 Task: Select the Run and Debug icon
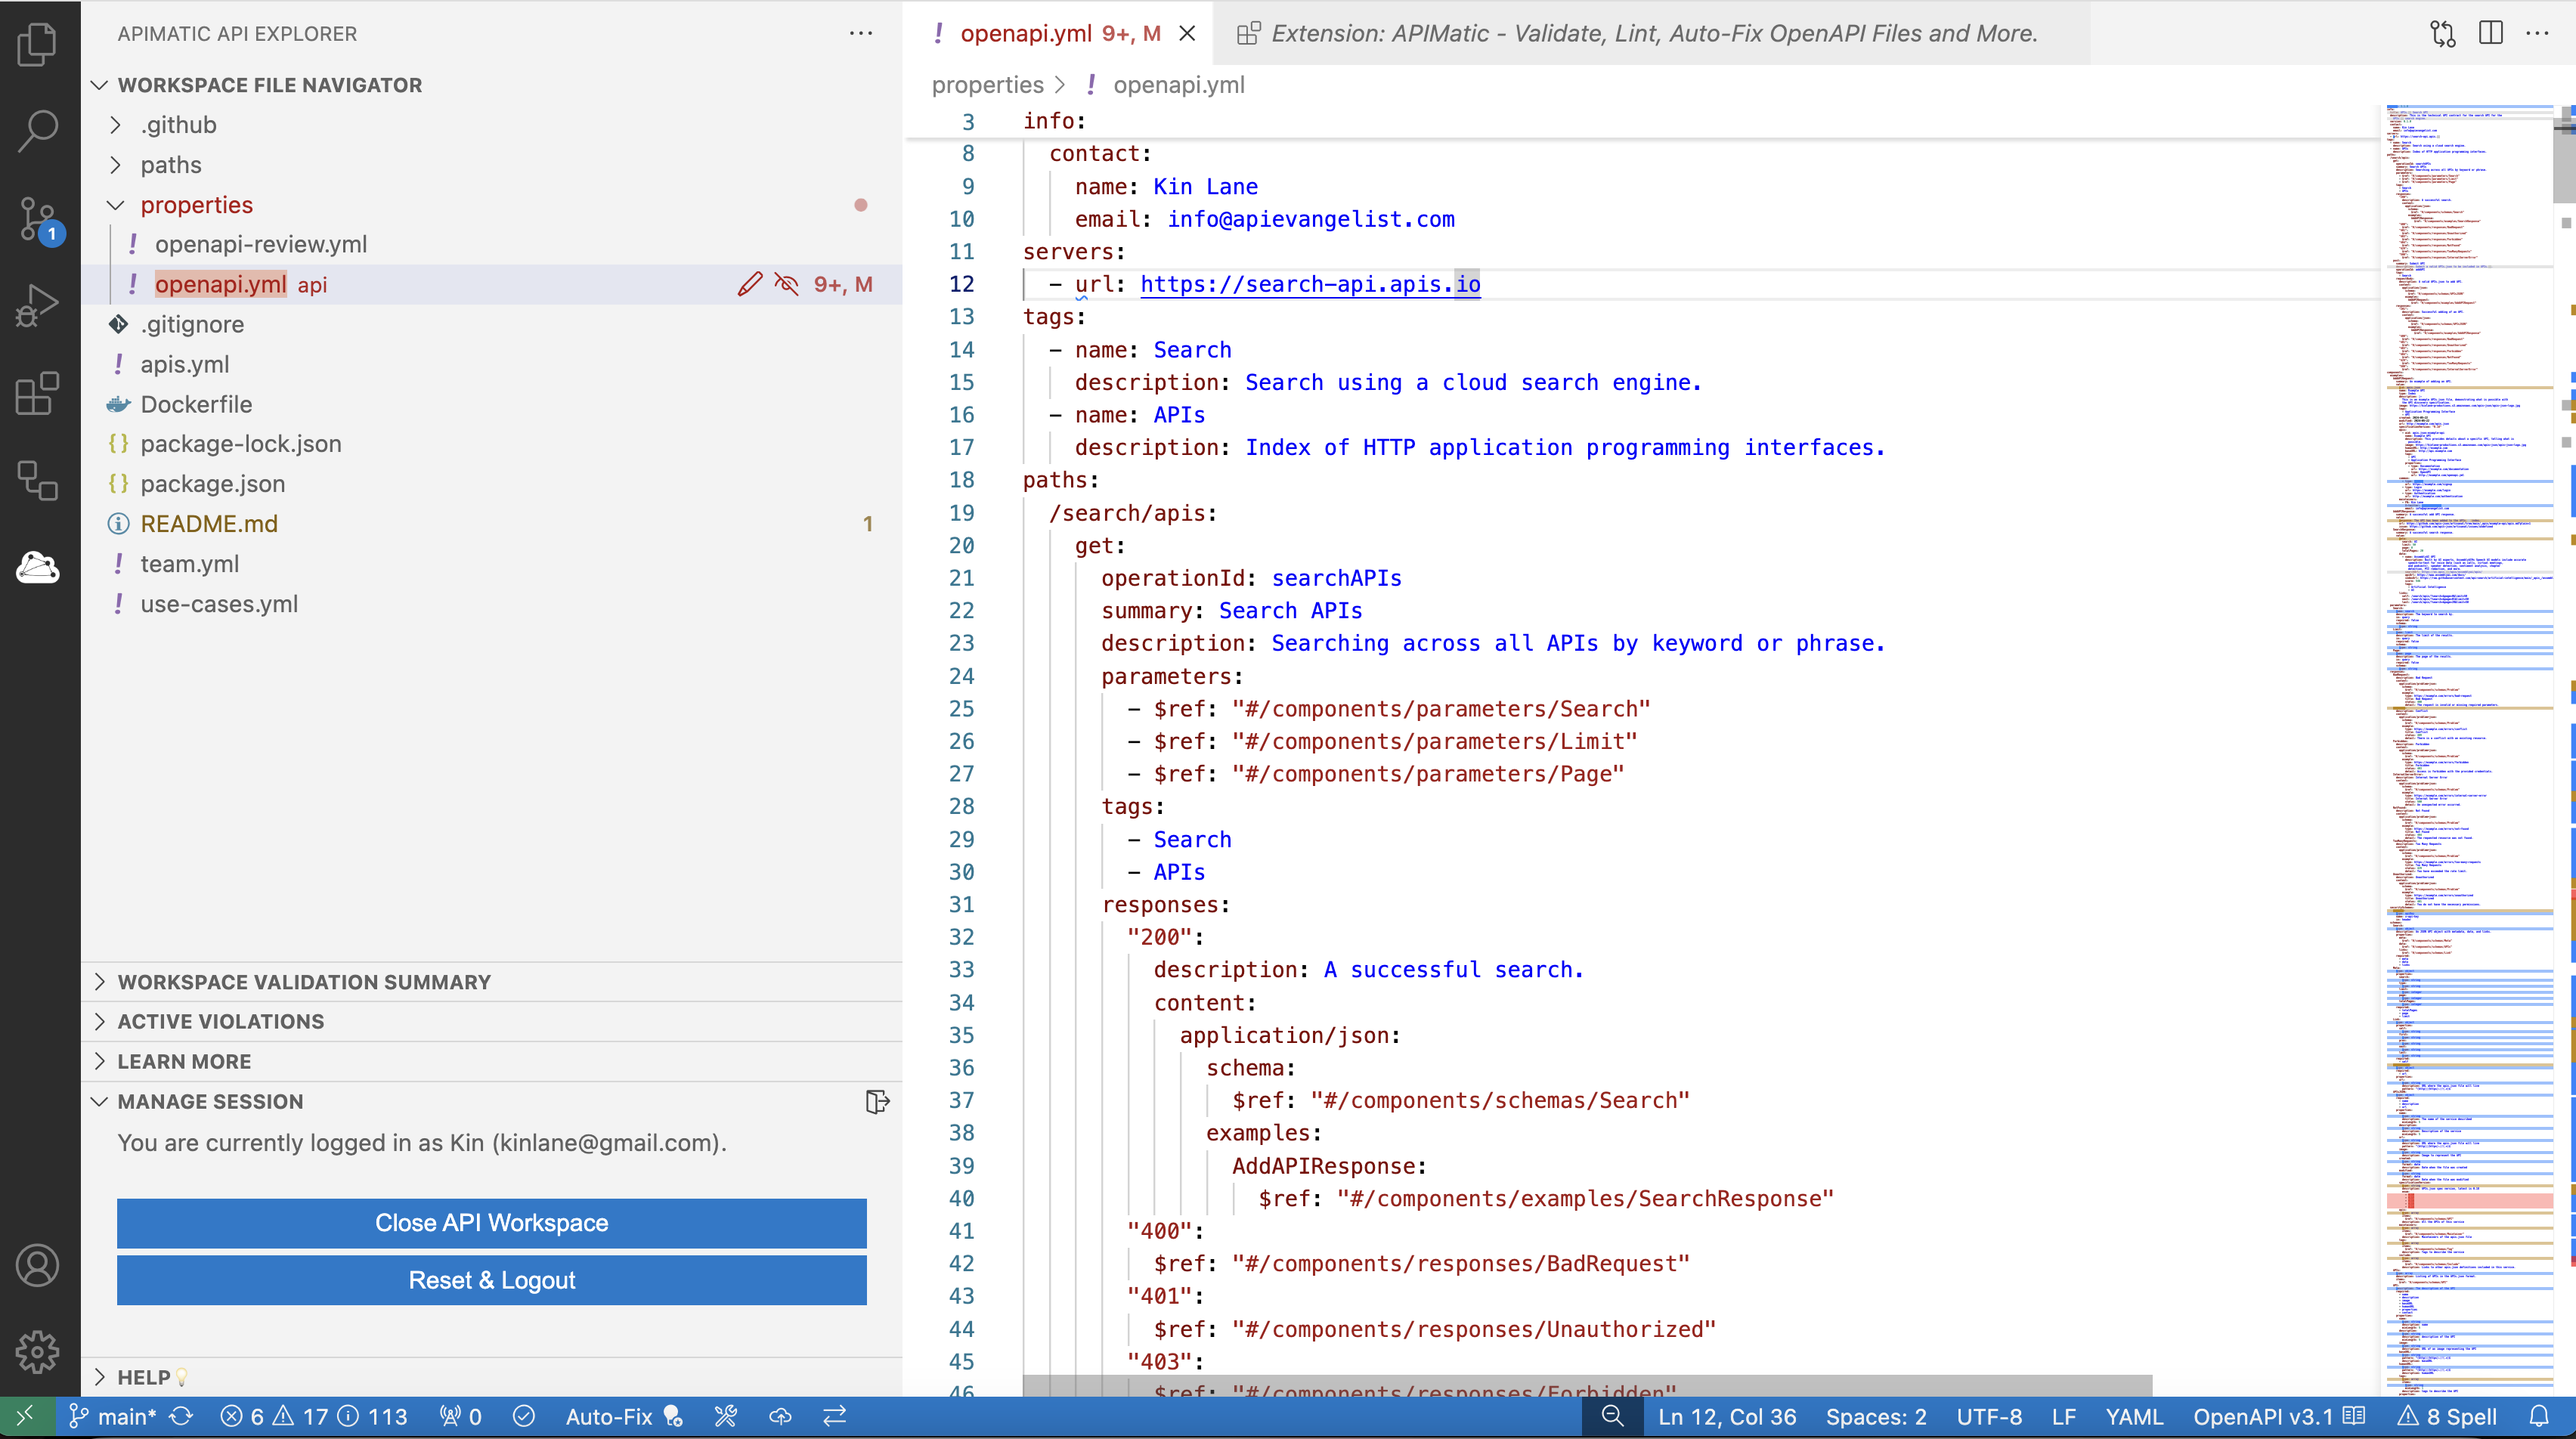point(37,304)
